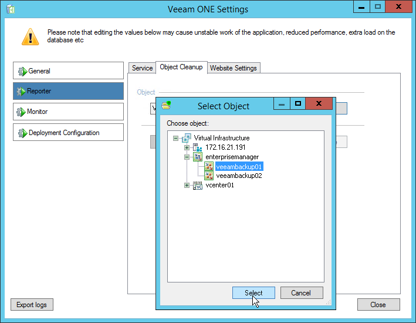
Task: Maximize the Veeam ONE Settings window
Action: (377, 7)
